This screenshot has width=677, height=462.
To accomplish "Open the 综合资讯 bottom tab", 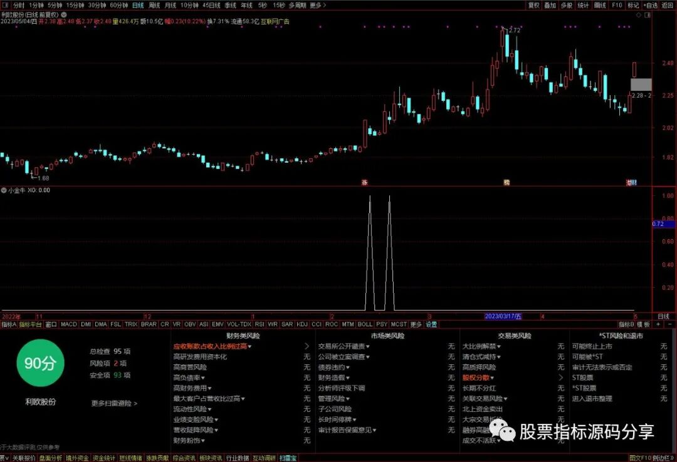I will (184, 458).
